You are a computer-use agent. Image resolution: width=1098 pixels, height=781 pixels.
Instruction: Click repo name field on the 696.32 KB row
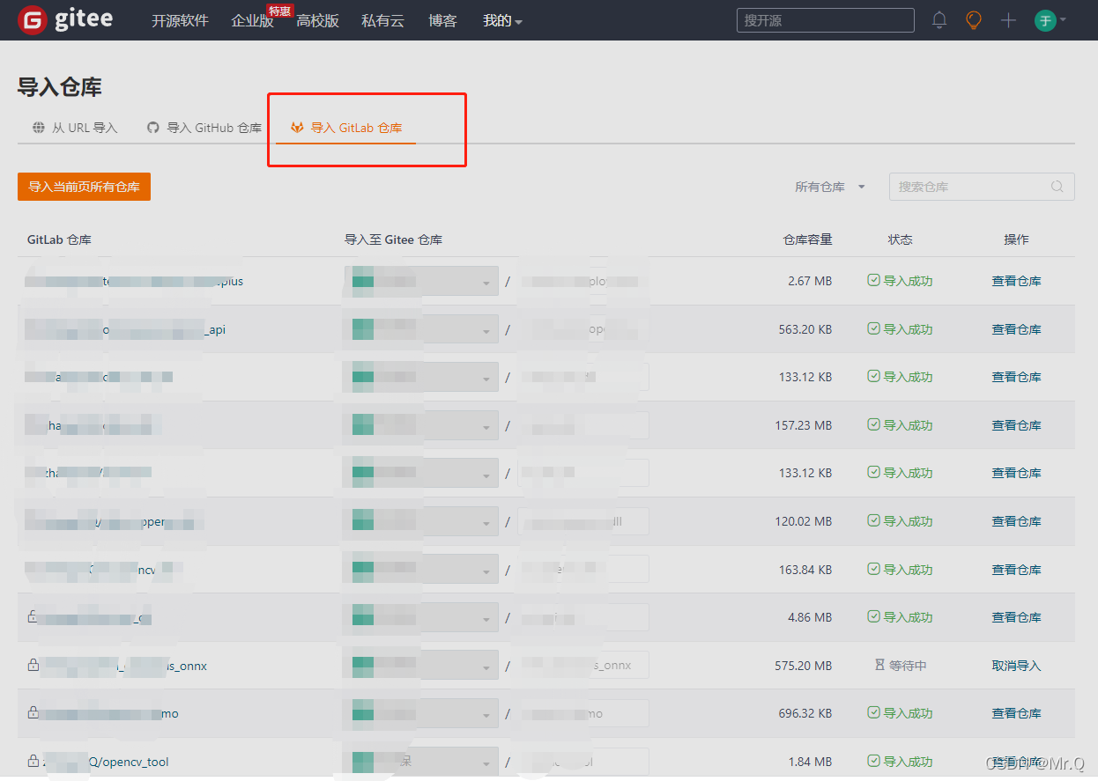[x=583, y=713]
